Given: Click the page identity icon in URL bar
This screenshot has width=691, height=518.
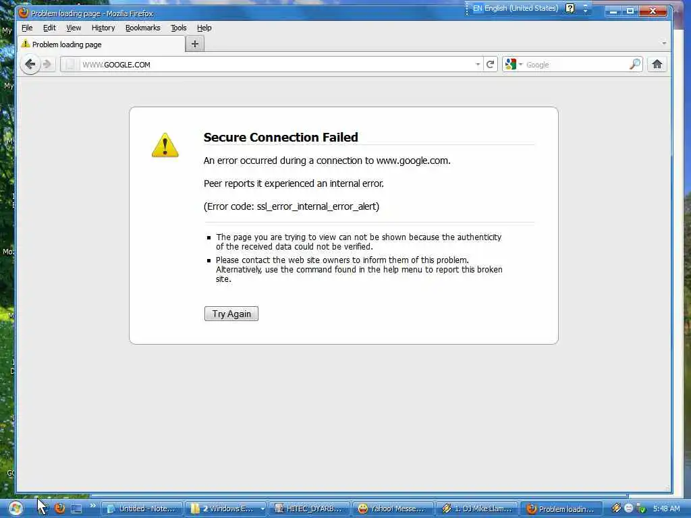Looking at the screenshot, I should point(70,65).
